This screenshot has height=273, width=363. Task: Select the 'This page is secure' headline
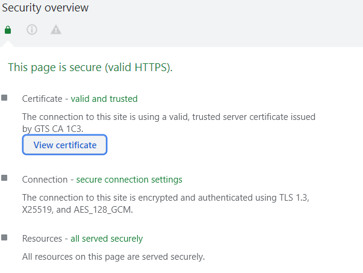pyautogui.click(x=90, y=67)
